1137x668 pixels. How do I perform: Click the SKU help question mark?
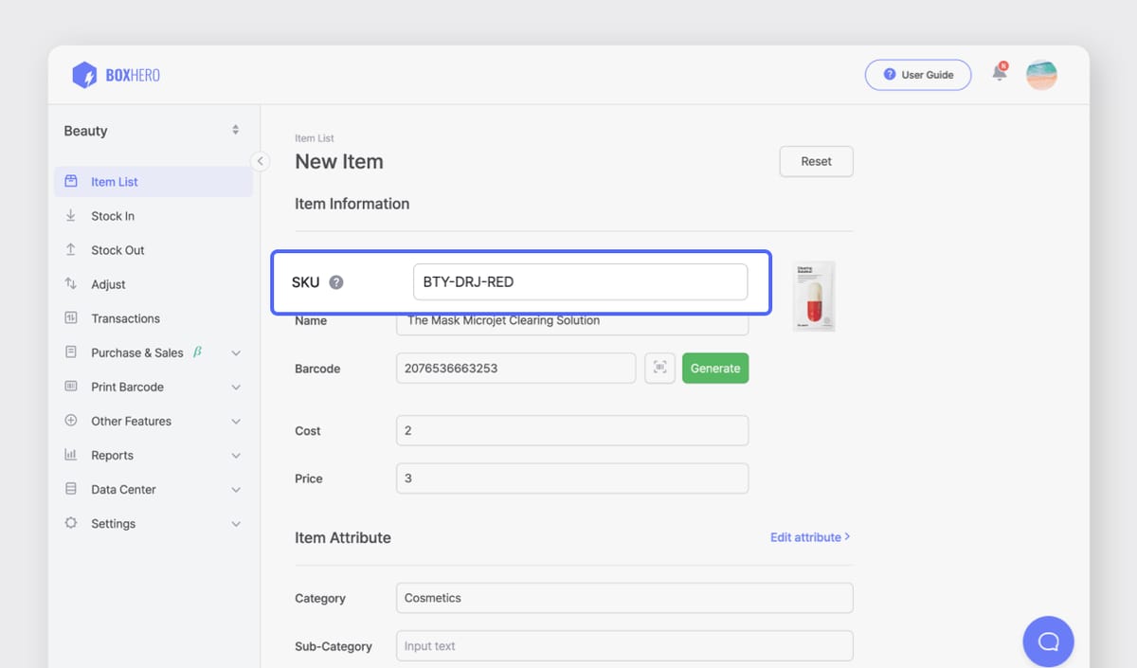(x=338, y=281)
